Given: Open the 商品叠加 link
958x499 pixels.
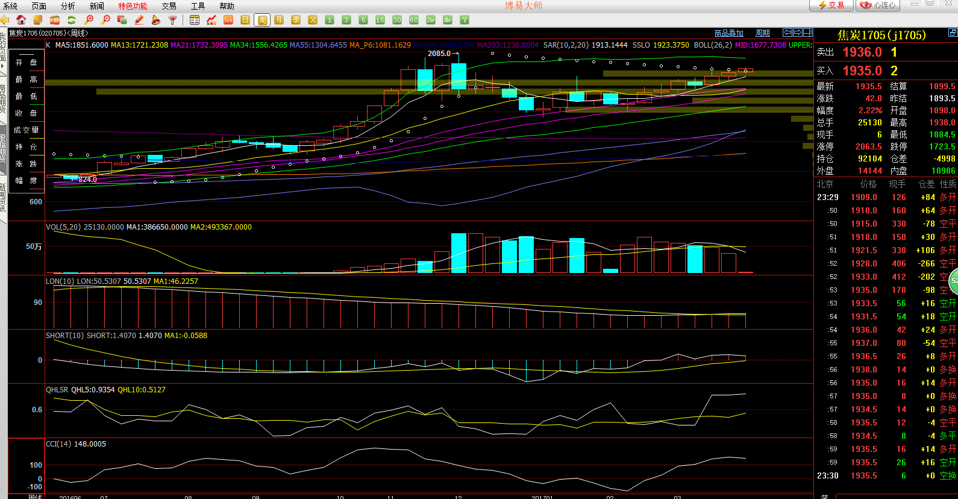Looking at the screenshot, I should [729, 33].
